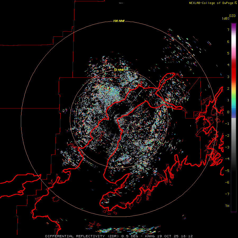Click the 4 tick value on color scale
Viewport: 238px width, 238px height.
[x=228, y=65]
